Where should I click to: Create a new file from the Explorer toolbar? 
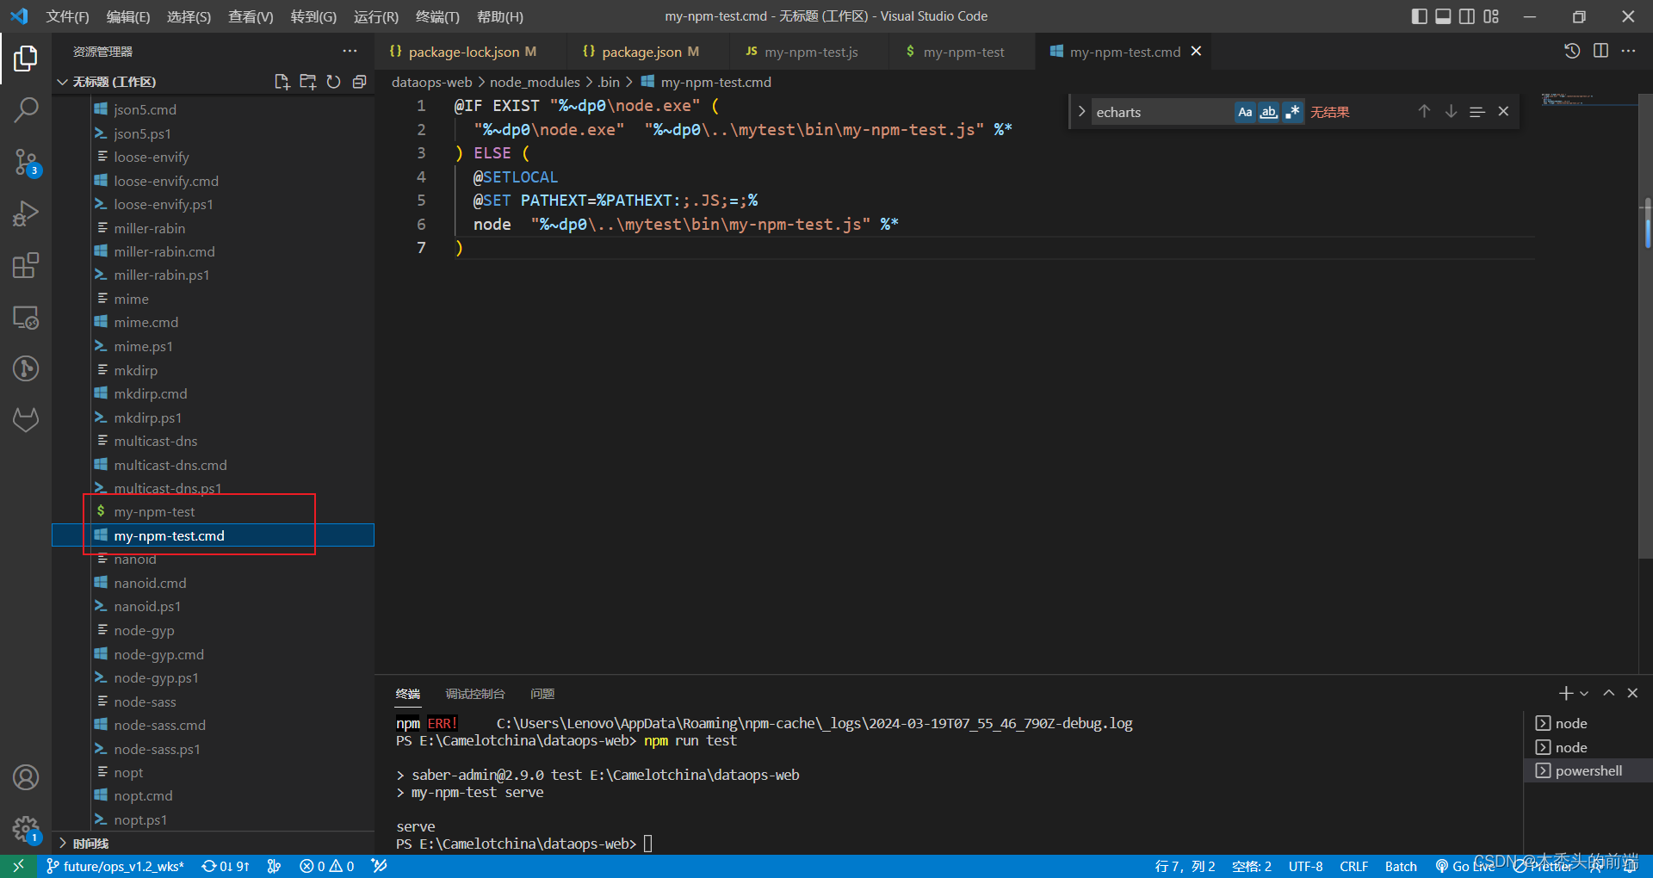click(x=282, y=82)
